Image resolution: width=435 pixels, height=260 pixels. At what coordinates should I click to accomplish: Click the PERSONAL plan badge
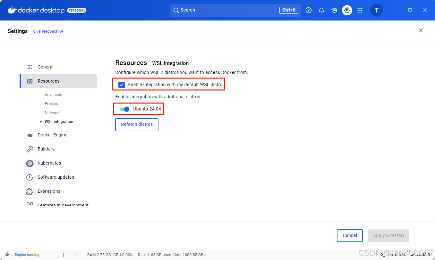tap(77, 10)
